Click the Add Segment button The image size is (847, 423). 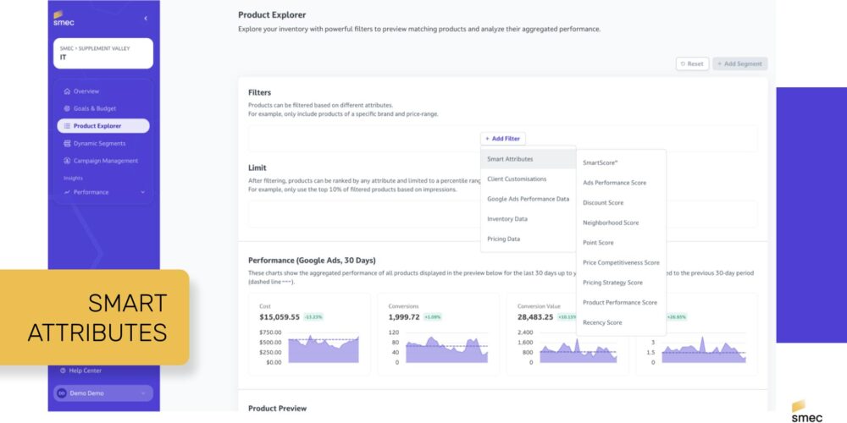point(739,63)
